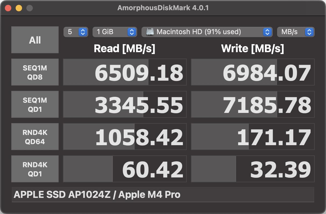
Task: Click the SEQ1M QD1 write result 7185.78
Action: click(253, 104)
